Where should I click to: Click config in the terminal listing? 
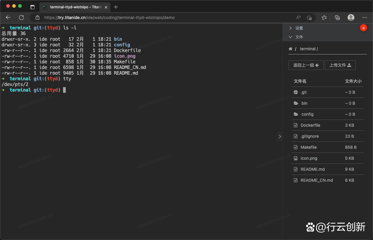[122, 45]
